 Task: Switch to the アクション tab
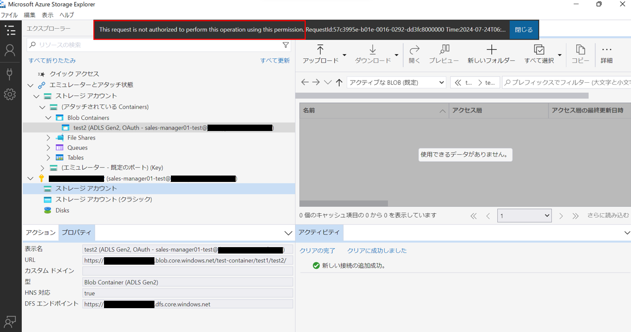point(41,233)
